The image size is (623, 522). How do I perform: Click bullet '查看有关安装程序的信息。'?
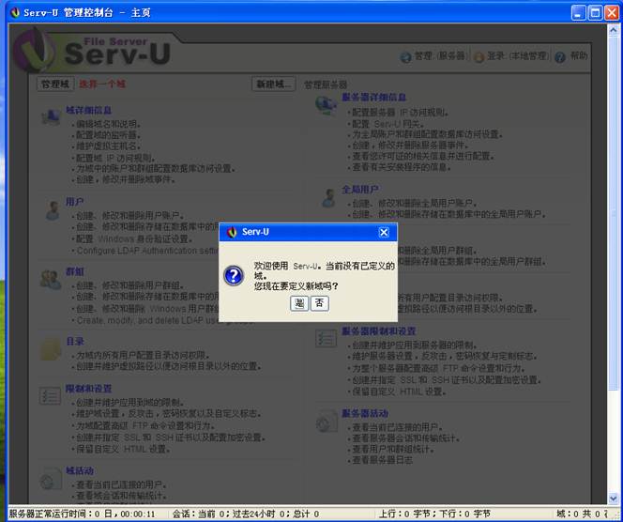[x=402, y=167]
